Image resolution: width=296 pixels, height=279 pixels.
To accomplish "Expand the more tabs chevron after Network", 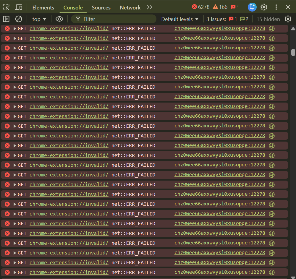I will 150,7.
